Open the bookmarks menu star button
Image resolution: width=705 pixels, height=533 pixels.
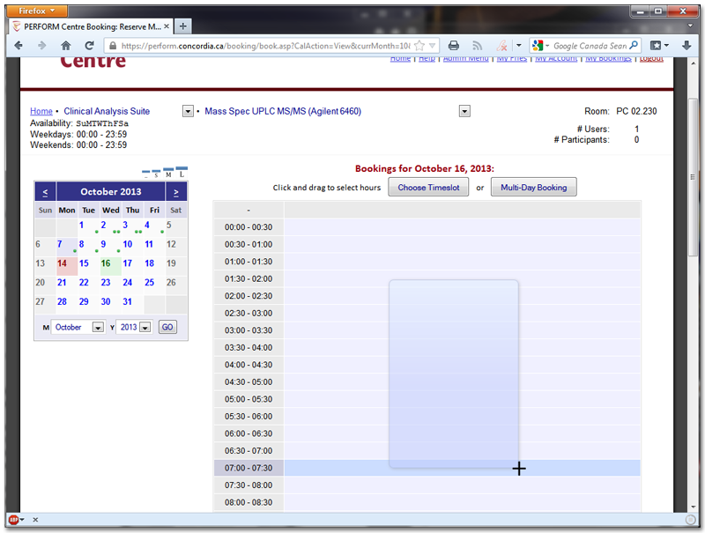[656, 46]
